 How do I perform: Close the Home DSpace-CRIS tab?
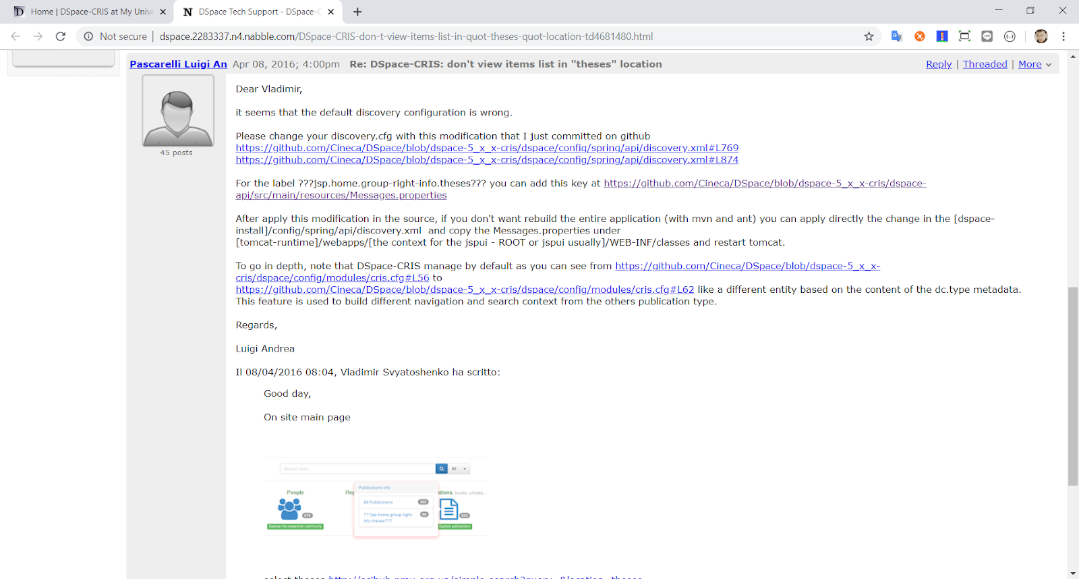pos(163,11)
